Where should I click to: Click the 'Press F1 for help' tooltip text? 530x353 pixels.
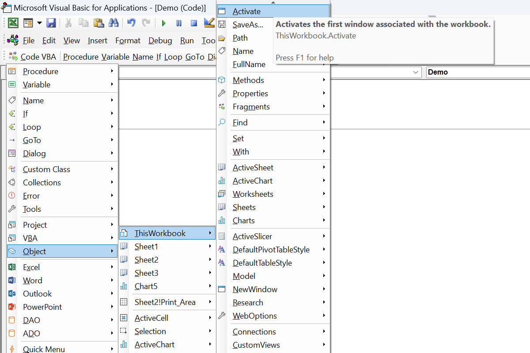305,58
